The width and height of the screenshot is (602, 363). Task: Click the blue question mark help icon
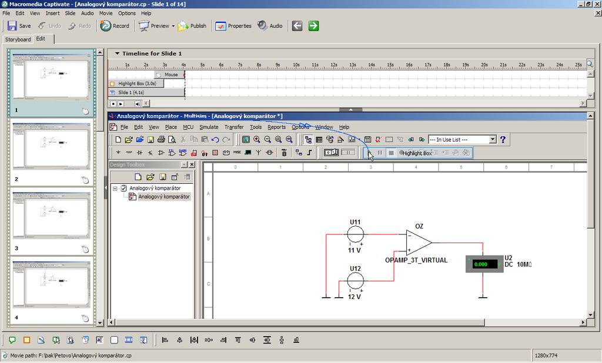tap(503, 140)
